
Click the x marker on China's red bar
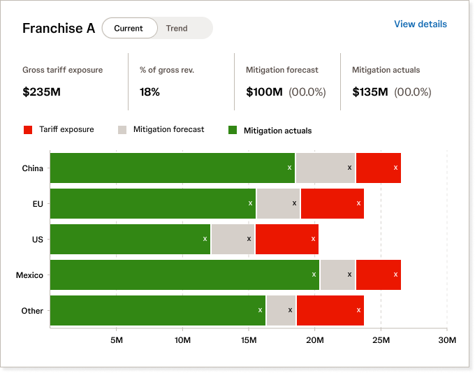tap(395, 168)
